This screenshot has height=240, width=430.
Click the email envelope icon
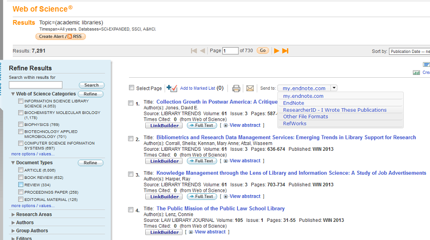(250, 88)
